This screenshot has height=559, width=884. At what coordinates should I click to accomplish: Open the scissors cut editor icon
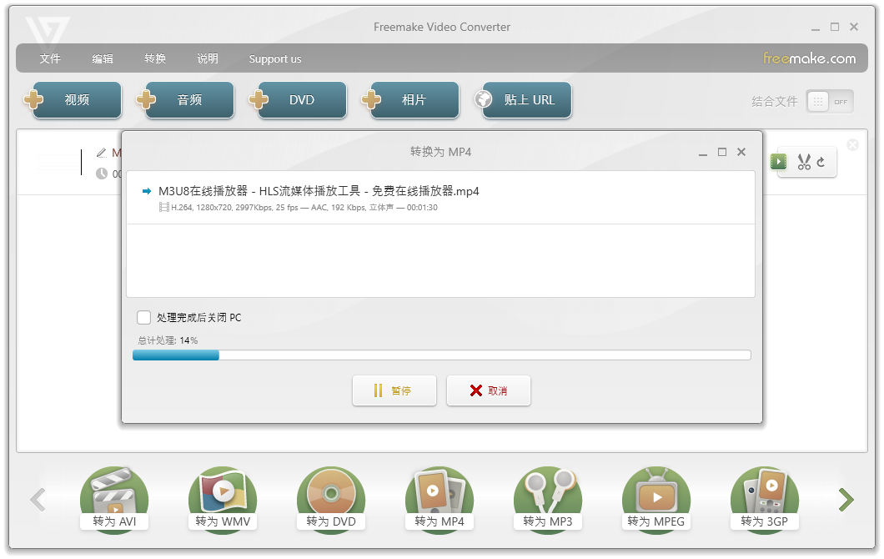(804, 162)
